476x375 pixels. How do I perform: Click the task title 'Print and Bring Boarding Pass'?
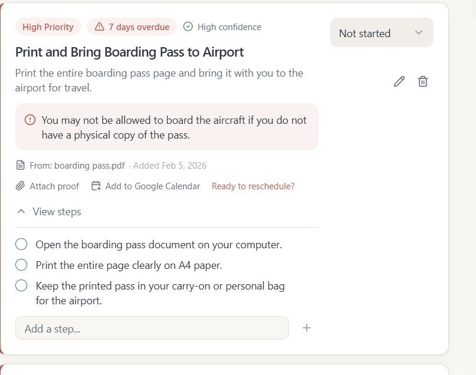(129, 52)
